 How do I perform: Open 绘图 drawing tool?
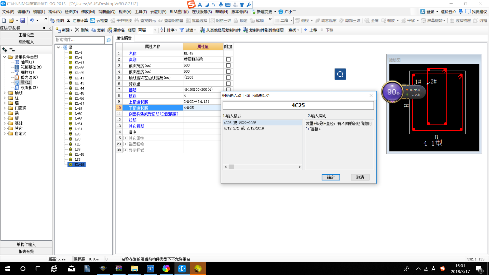click(57, 20)
